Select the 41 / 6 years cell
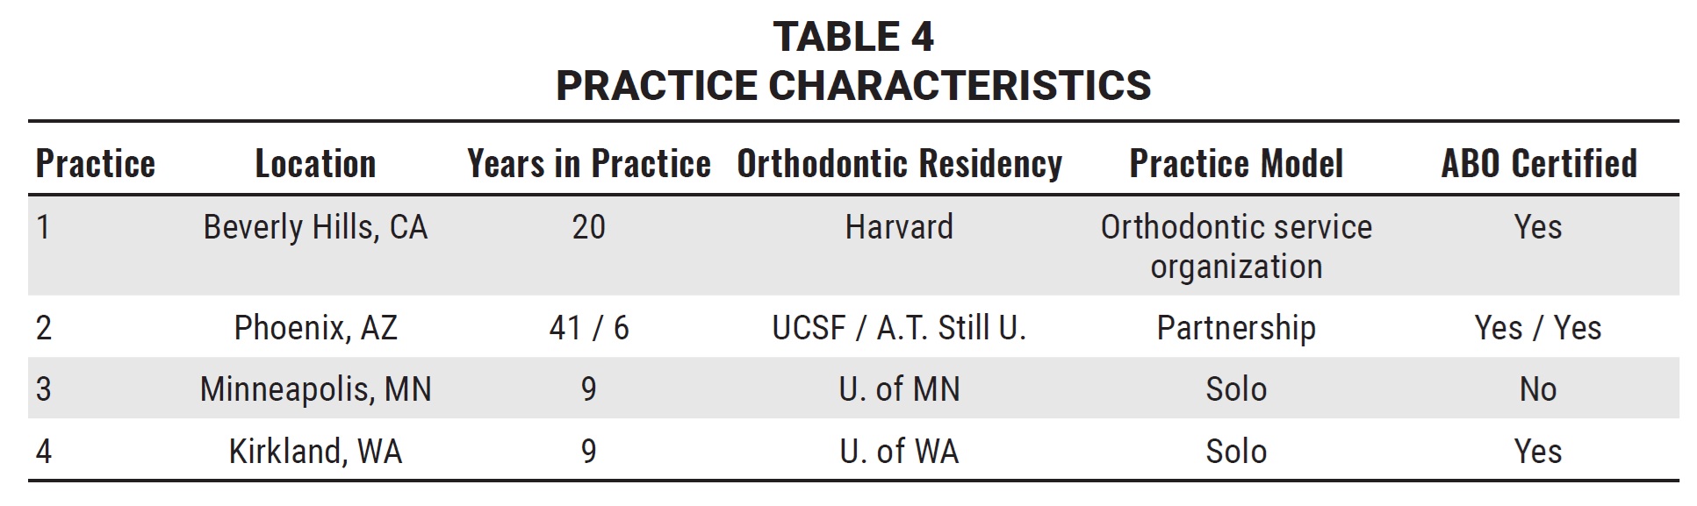Screen dimensions: 1697x506 (x=588, y=328)
